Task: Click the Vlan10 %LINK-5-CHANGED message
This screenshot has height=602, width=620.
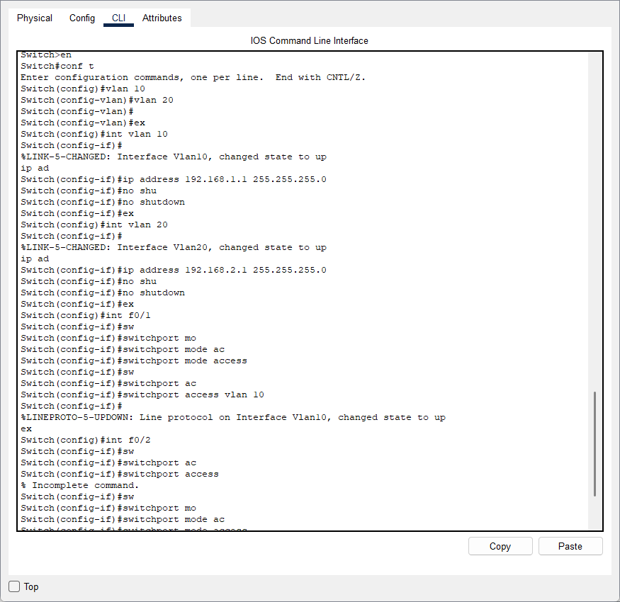Action: [174, 157]
